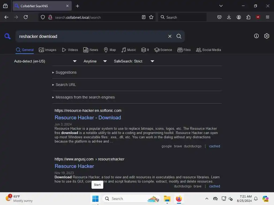Open the Downloads panel icon
274x205 pixels.
pos(229,17)
